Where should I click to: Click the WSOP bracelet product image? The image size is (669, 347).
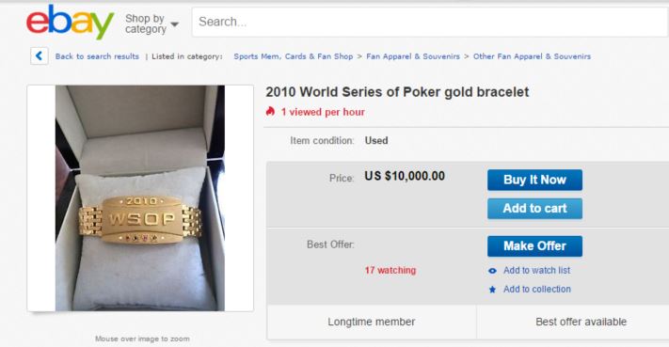[140, 198]
